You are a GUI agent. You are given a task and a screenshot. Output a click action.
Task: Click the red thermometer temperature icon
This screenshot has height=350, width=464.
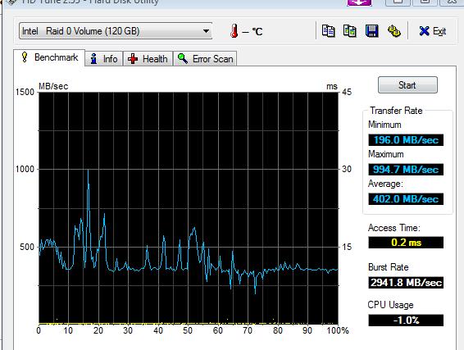point(234,31)
